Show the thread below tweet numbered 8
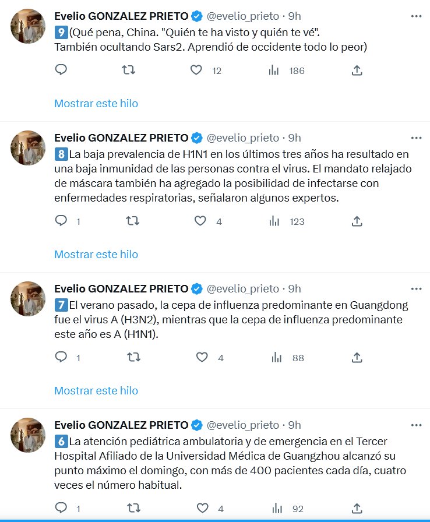430x522 pixels. tap(96, 254)
